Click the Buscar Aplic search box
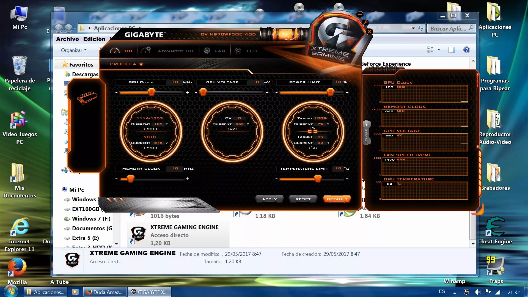Viewport: 528px width, 297px height. (x=451, y=28)
